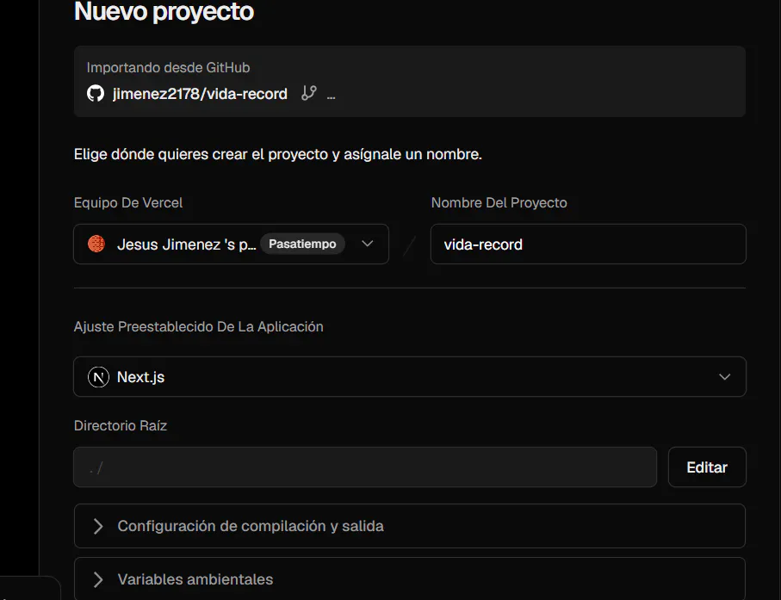Open the Equipo De Vercel team dropdown
The width and height of the screenshot is (781, 600).
231,244
